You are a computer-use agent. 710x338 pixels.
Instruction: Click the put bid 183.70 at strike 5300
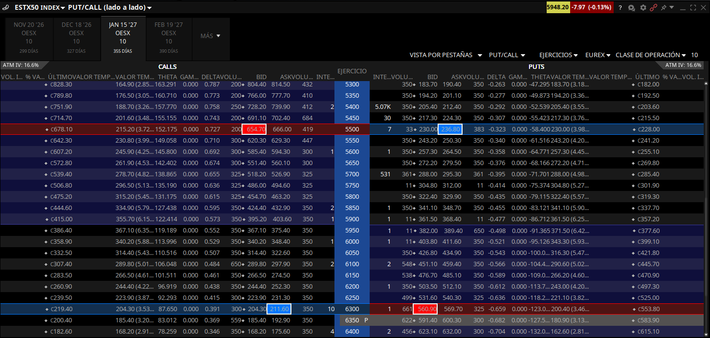click(x=428, y=84)
